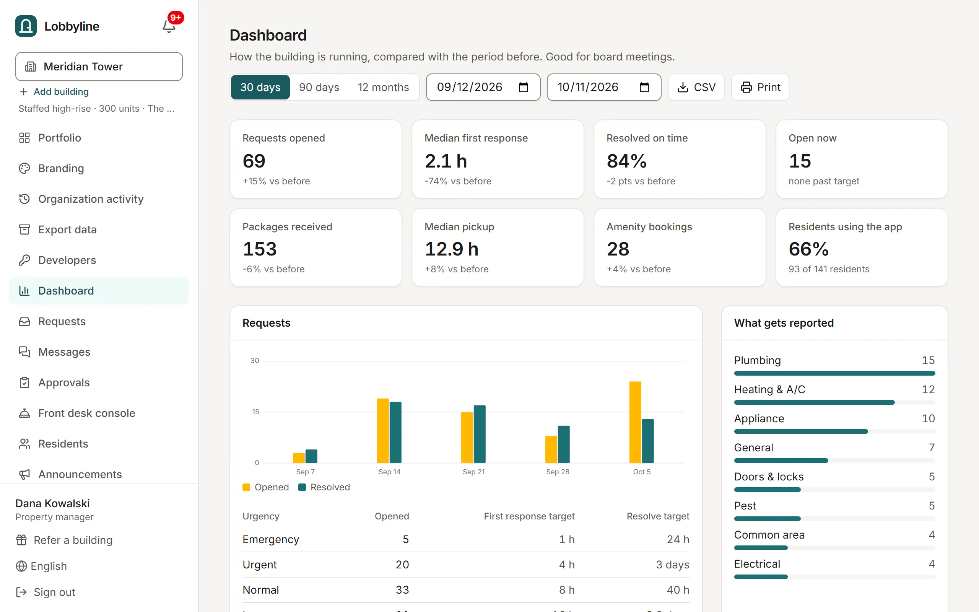The image size is (979, 612).
Task: Open calendar picker for start date 09/12/2026
Action: [524, 87]
